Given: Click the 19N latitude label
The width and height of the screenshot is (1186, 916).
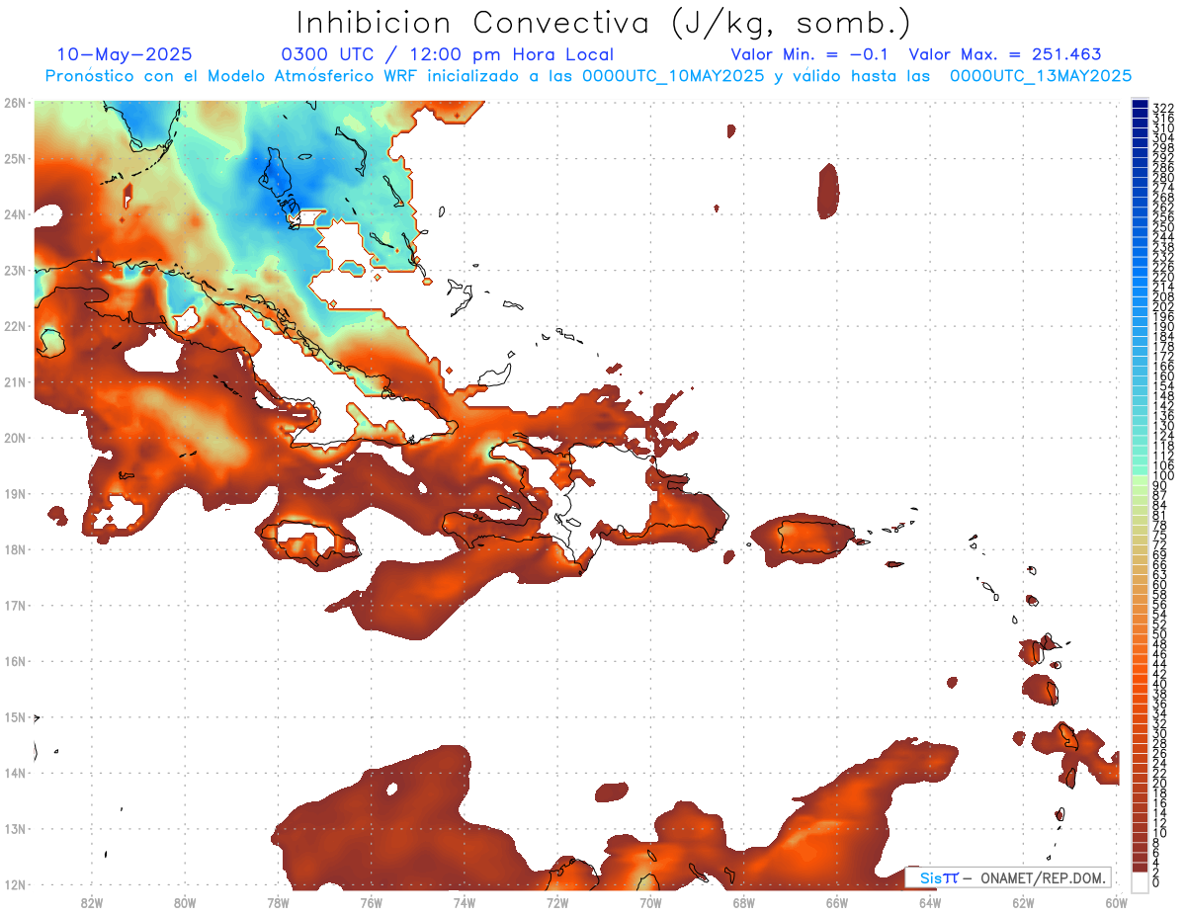Looking at the screenshot, I should (x=14, y=493).
